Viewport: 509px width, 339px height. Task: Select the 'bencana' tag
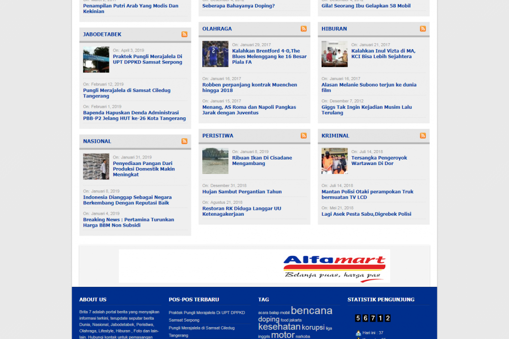pos(311,311)
